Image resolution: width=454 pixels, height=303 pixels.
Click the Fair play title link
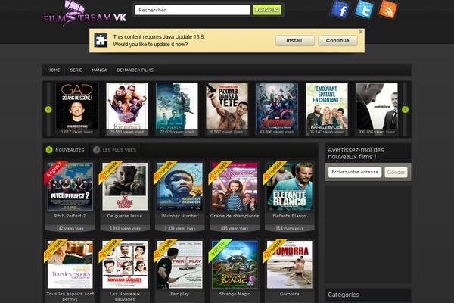pyautogui.click(x=179, y=294)
